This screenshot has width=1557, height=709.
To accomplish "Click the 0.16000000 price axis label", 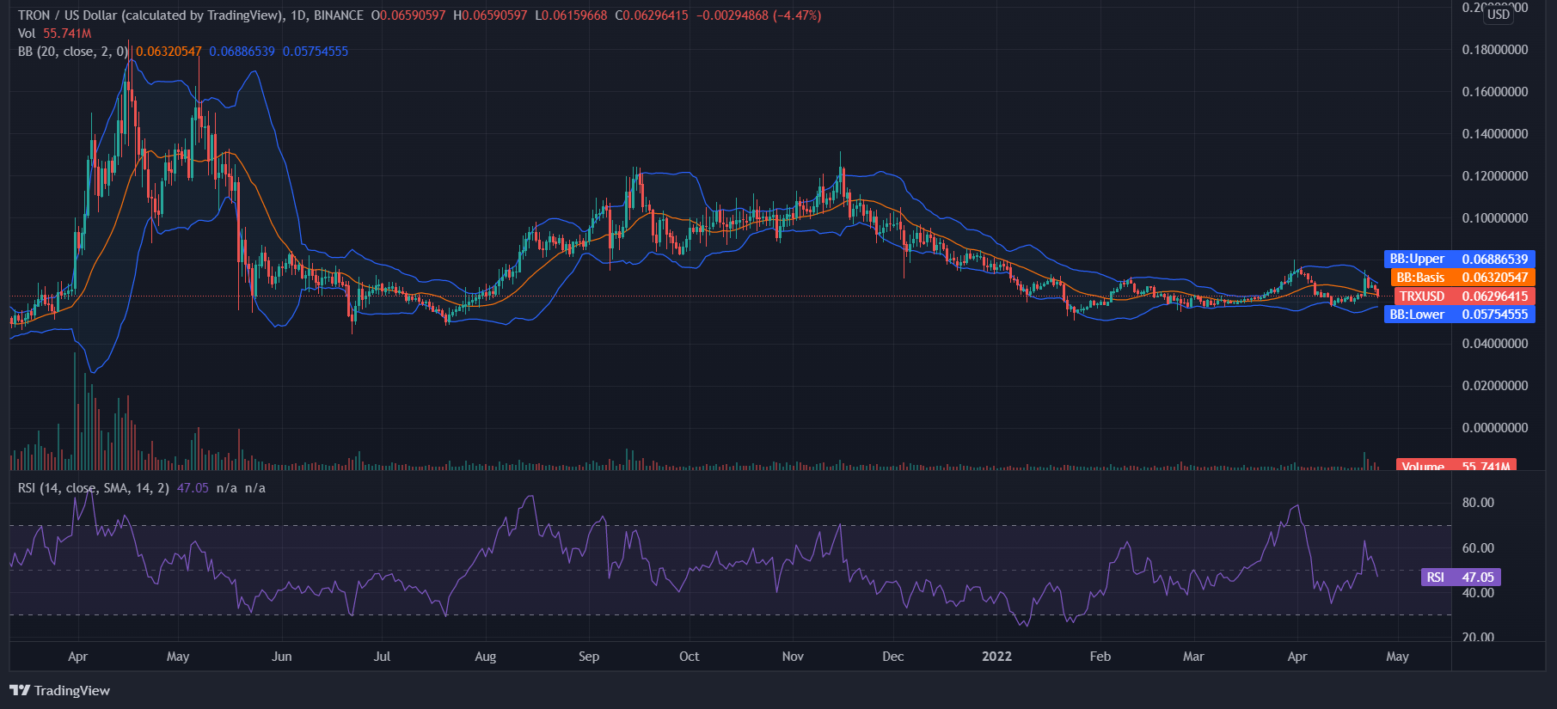I will [1494, 92].
